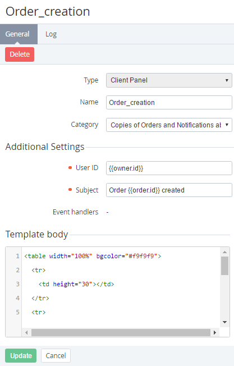This screenshot has width=234, height=366.
Task: Click the Cancel button
Action: [56, 355]
